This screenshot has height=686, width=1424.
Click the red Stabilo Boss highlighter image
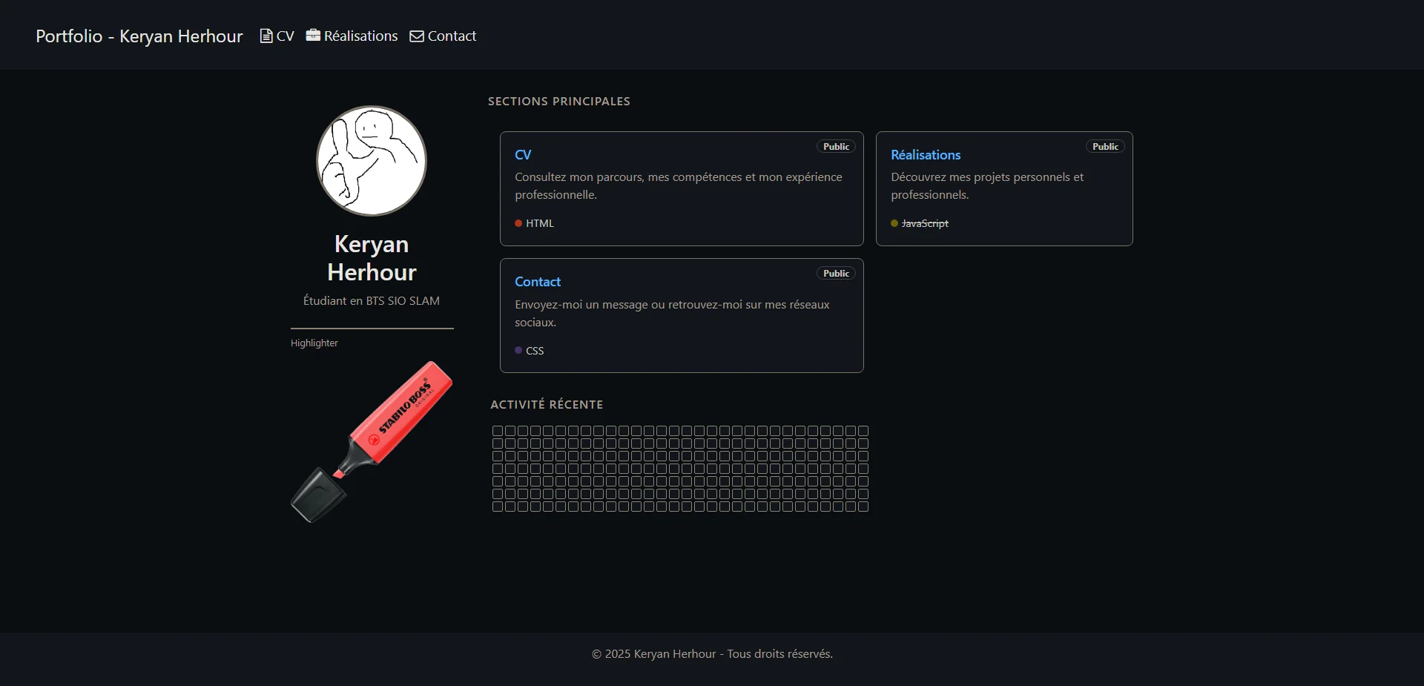point(372,441)
